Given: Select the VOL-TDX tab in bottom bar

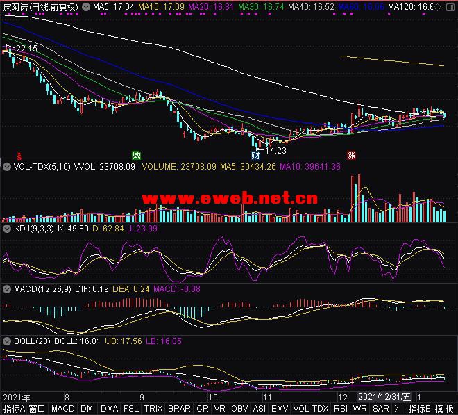Looking at the screenshot, I should coord(311,409).
